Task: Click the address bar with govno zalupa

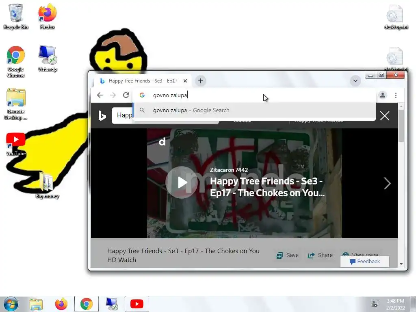Action: (x=253, y=95)
